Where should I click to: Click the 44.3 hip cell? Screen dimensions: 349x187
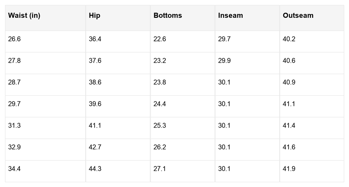pyautogui.click(x=95, y=169)
